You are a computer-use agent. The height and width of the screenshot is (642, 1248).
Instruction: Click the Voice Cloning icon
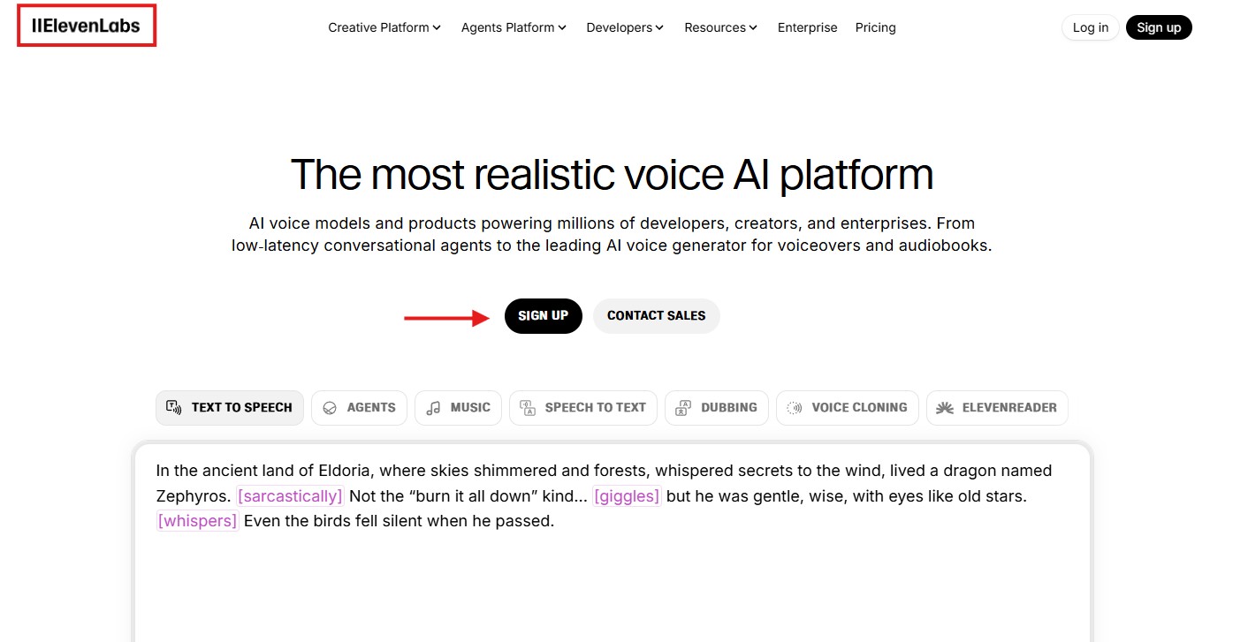(x=795, y=408)
